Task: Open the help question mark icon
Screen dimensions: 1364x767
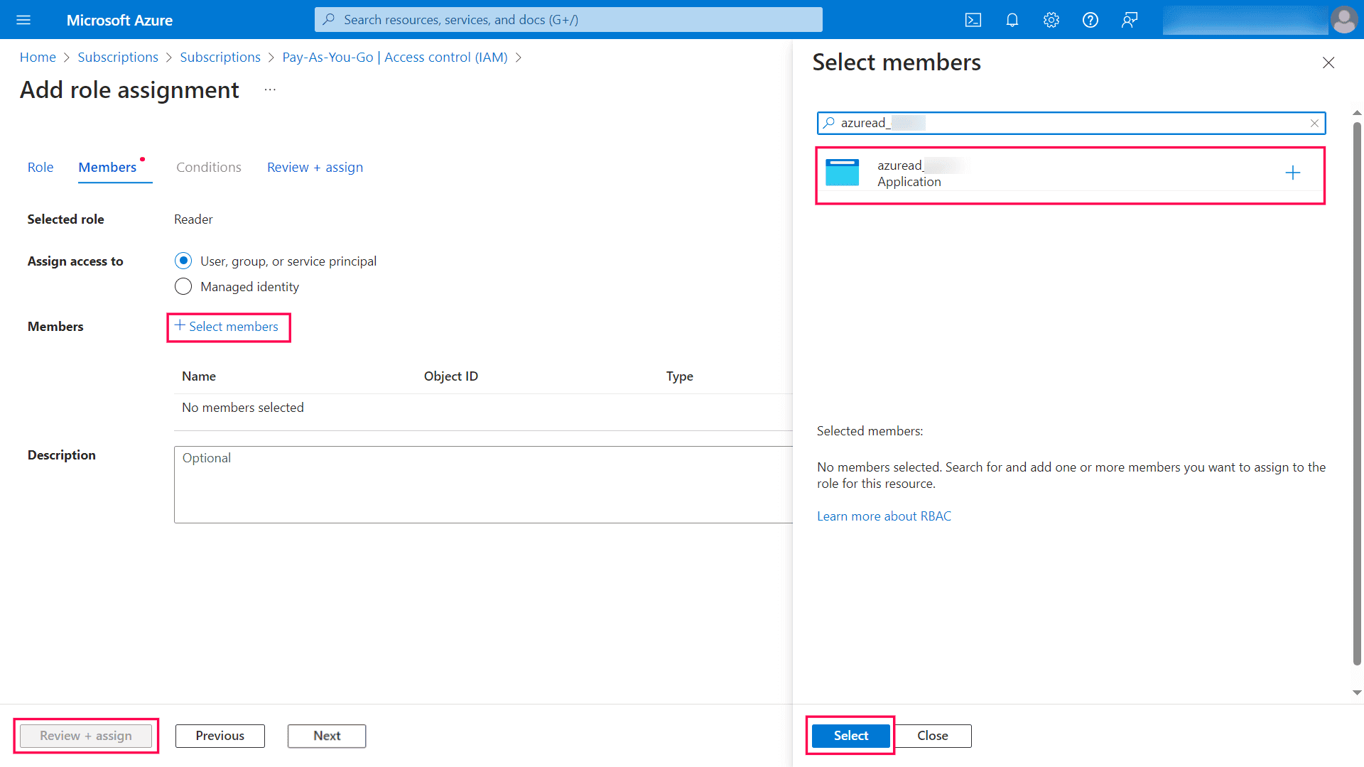Action: click(x=1090, y=19)
